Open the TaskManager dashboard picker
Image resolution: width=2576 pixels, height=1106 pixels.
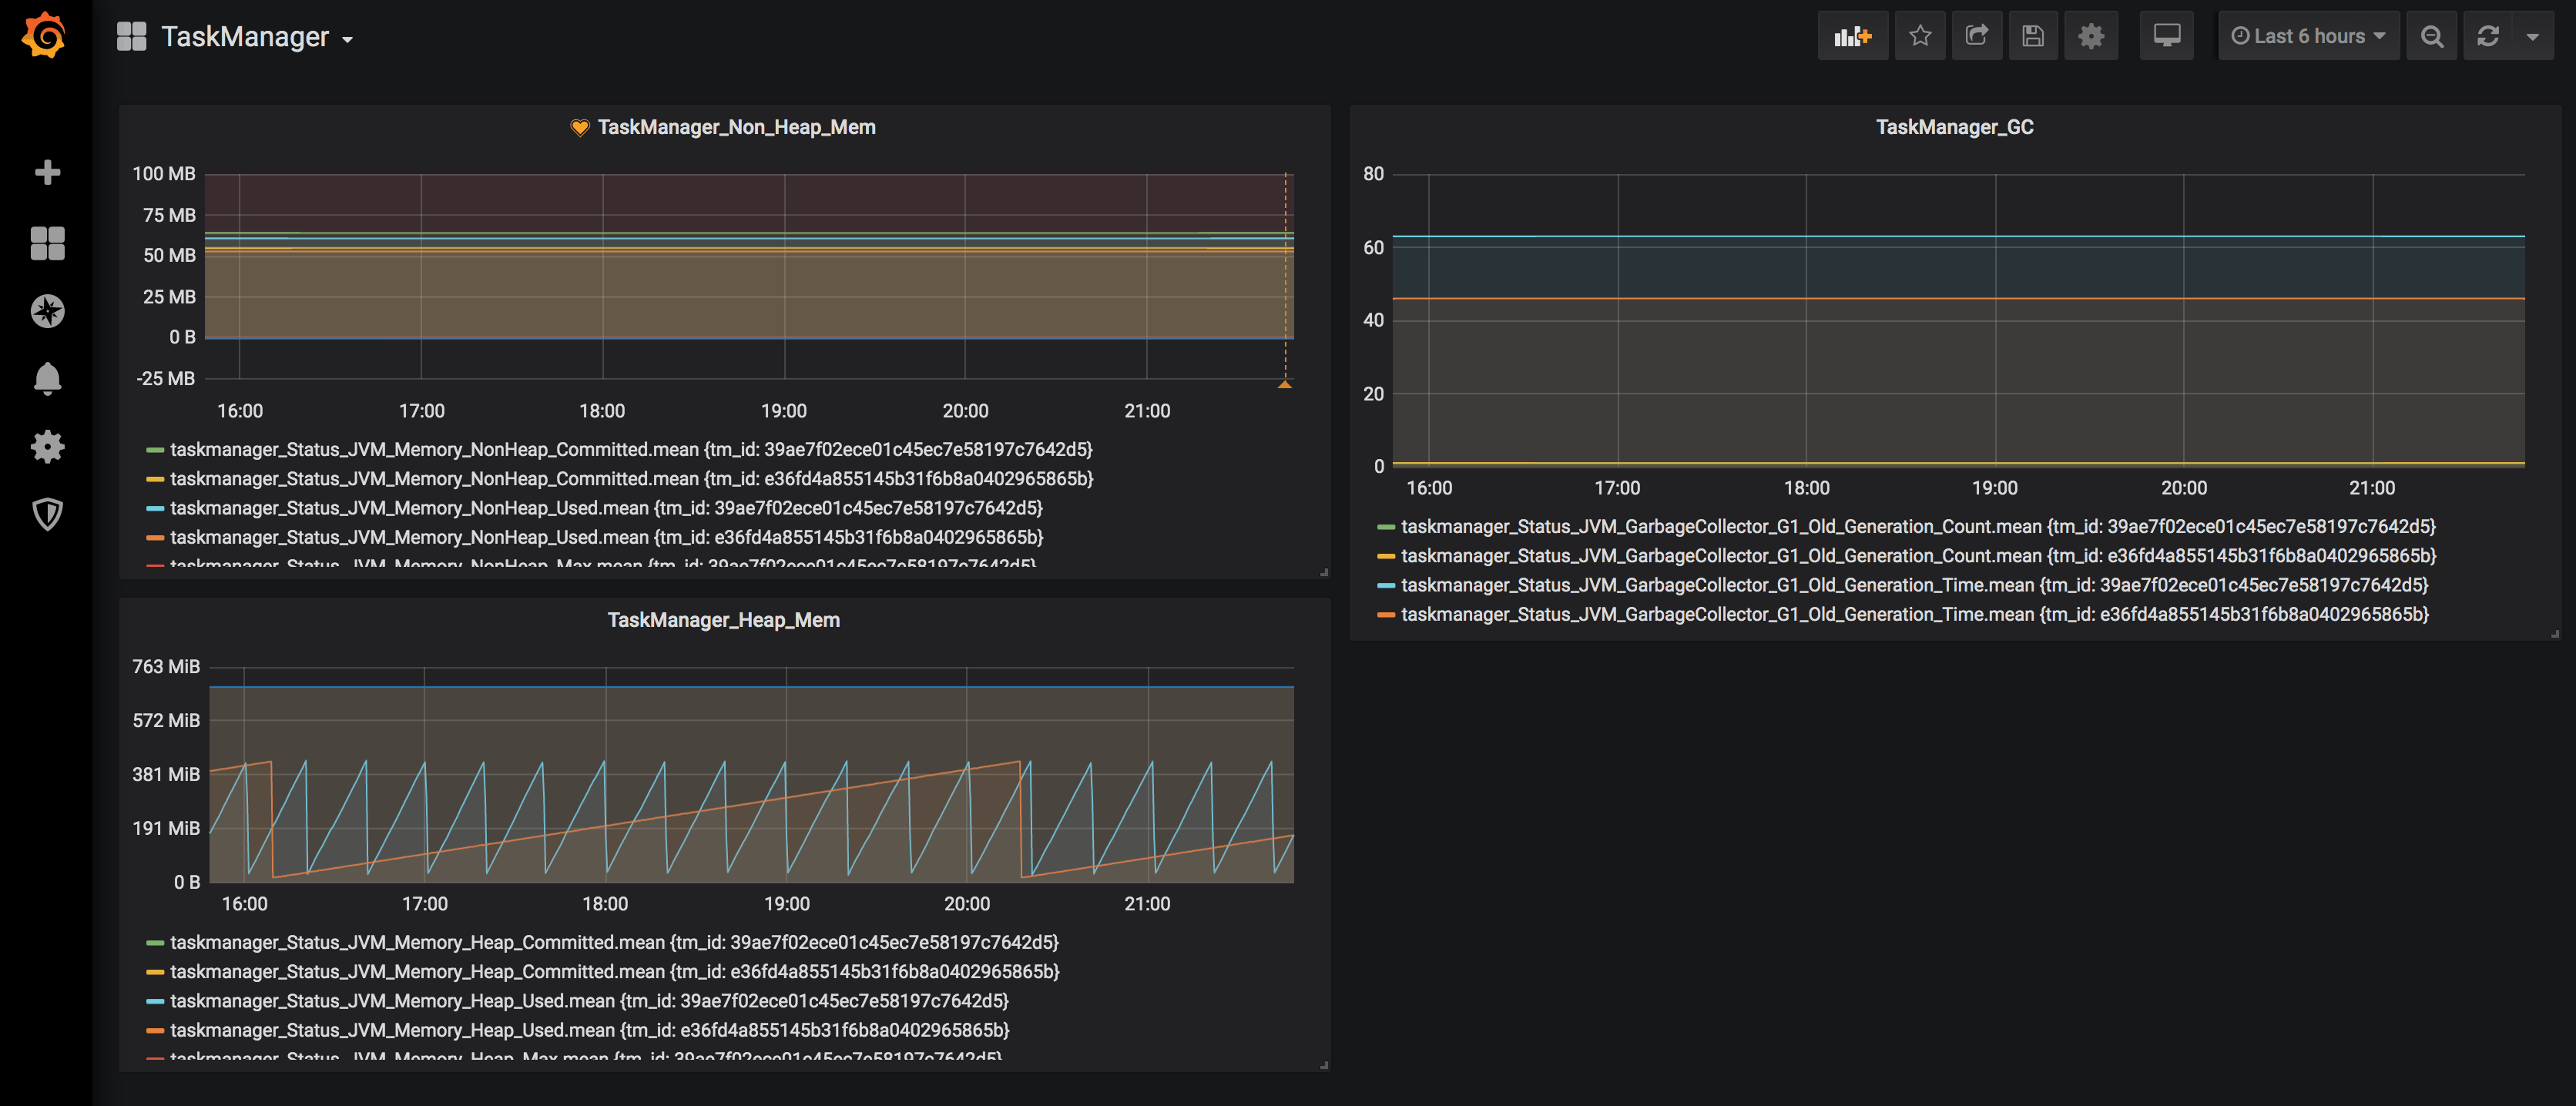[x=257, y=37]
